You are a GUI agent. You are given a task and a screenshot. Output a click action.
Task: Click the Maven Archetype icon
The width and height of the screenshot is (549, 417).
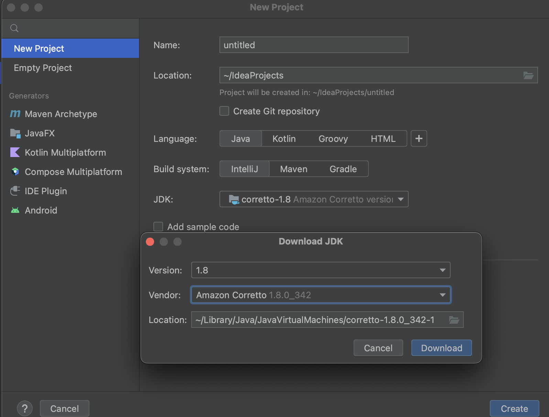[x=15, y=114]
